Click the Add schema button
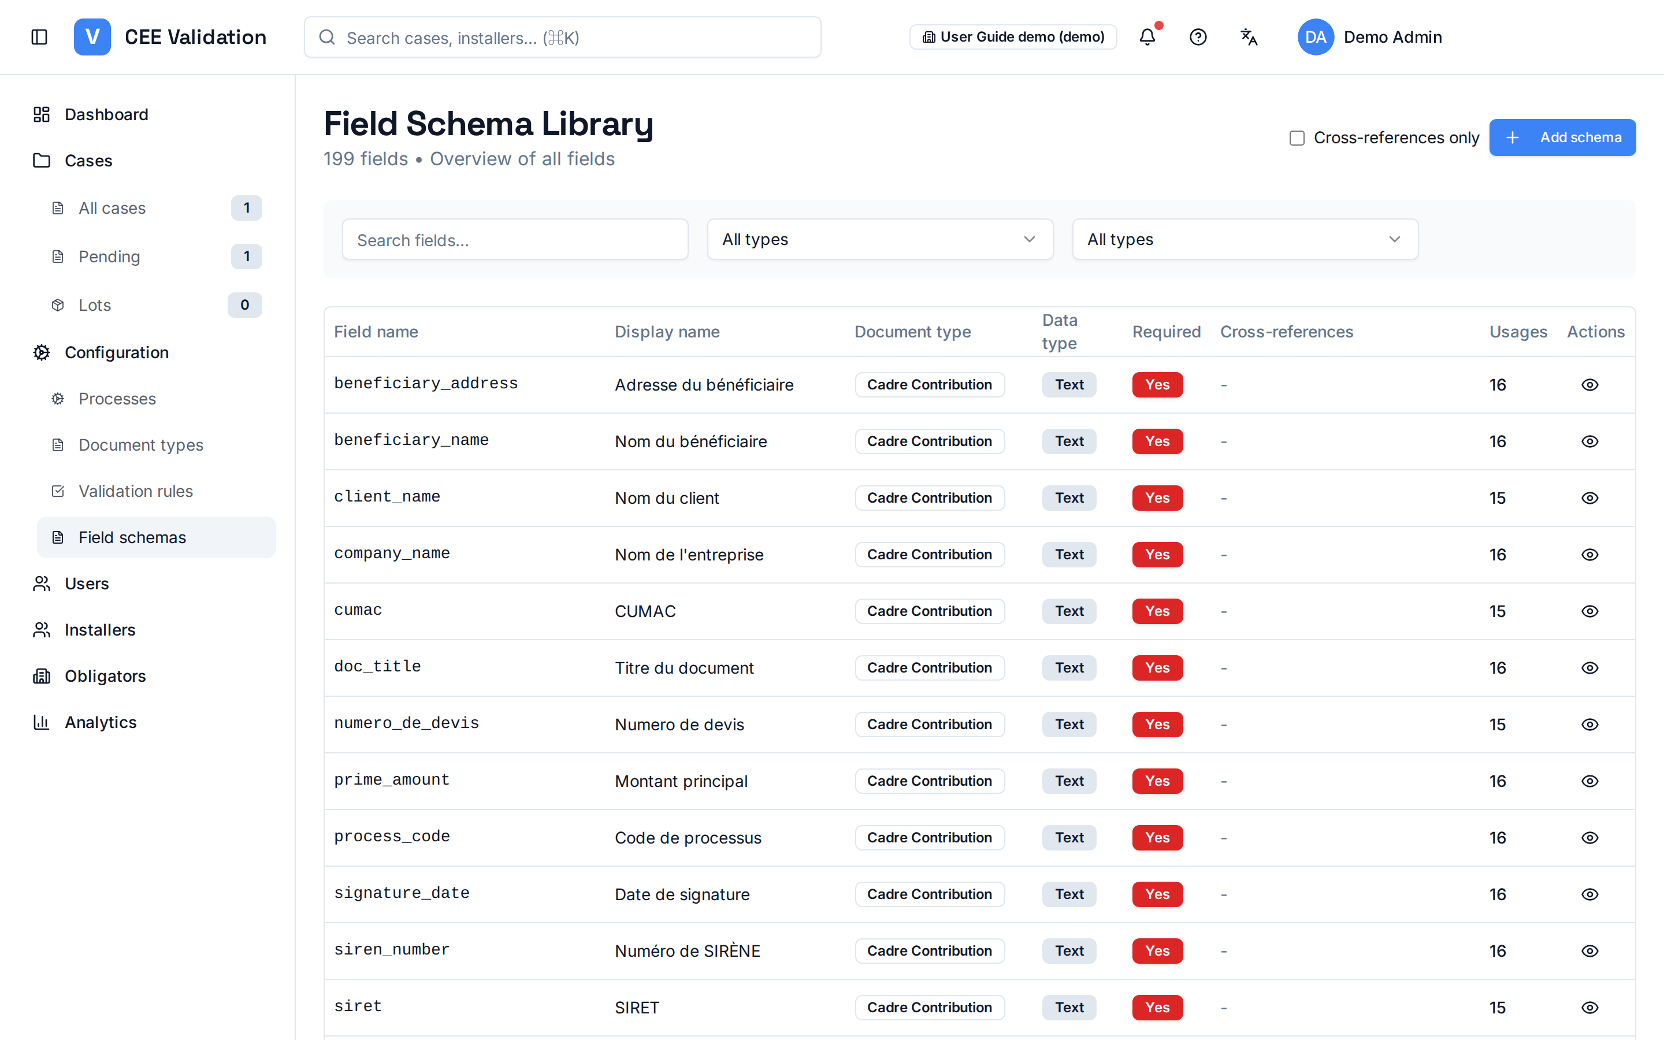The height and width of the screenshot is (1040, 1664). (x=1562, y=138)
